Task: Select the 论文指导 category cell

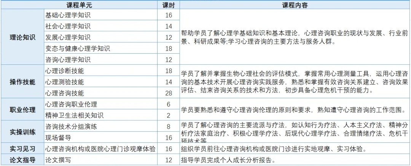Action: pos(22,160)
